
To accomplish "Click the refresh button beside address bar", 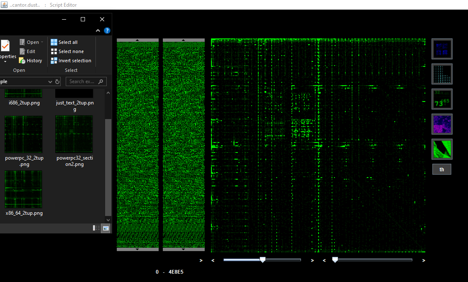I will pos(57,81).
